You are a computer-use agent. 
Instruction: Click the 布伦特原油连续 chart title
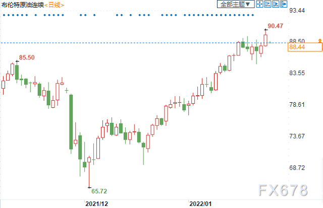[x=22, y=5]
